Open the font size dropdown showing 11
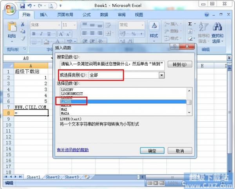The height and width of the screenshot is (189, 235). pyautogui.click(x=74, y=25)
